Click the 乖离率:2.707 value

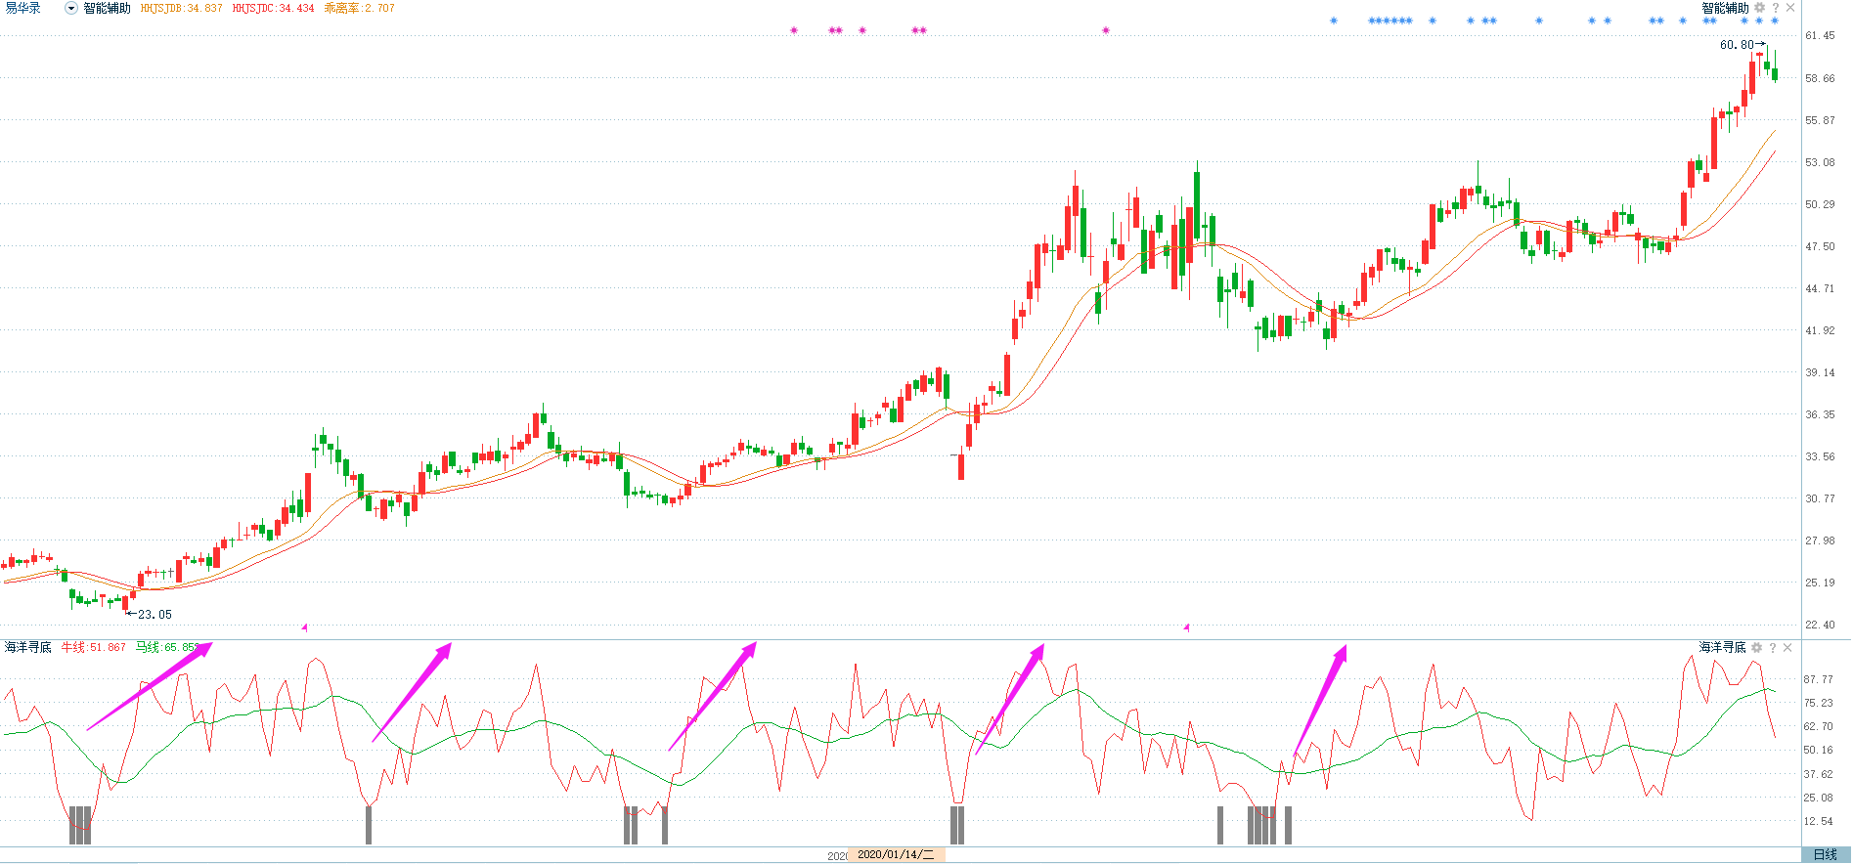(359, 8)
